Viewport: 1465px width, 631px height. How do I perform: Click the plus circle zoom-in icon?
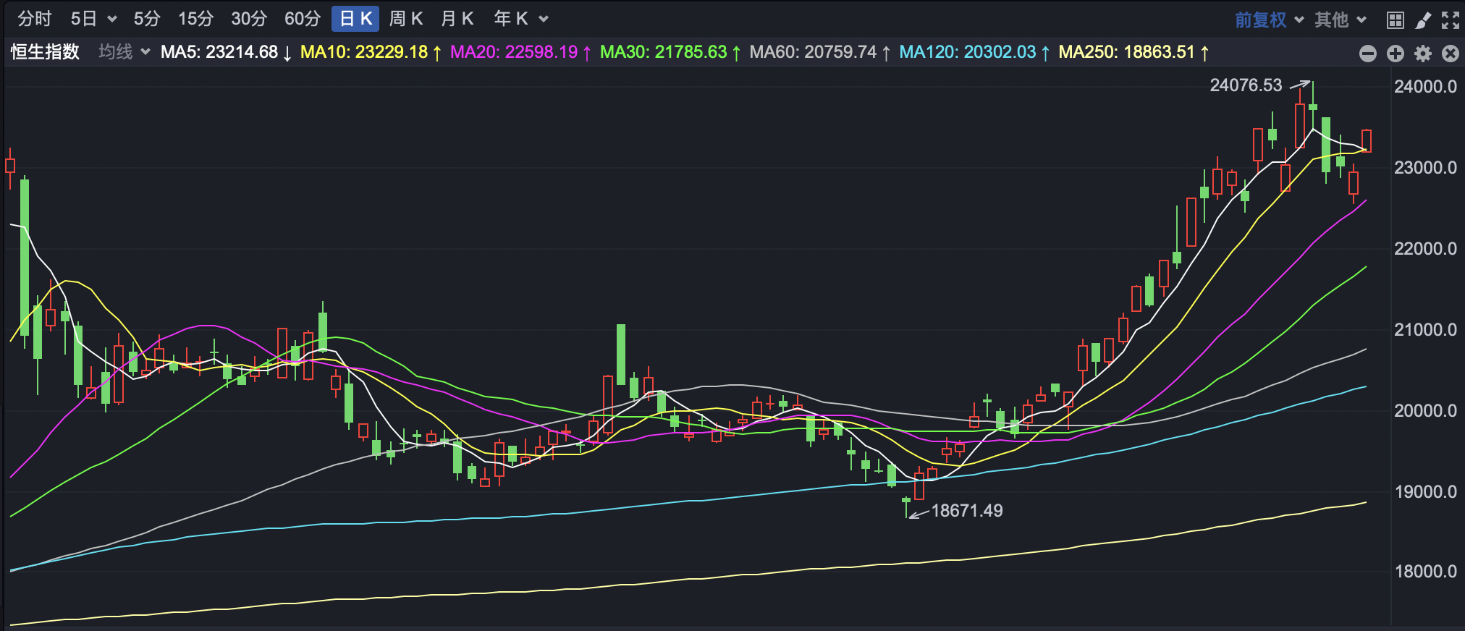tap(1396, 54)
